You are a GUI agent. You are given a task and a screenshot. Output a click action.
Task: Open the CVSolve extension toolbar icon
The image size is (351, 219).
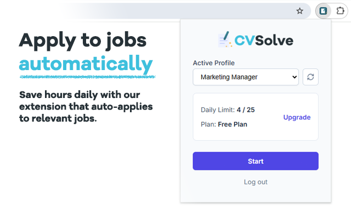[x=324, y=11]
